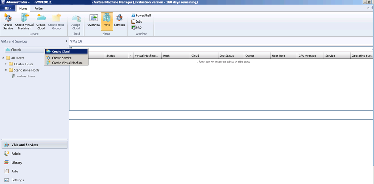Choose Create Service from context menu
Image resolution: width=374 pixels, height=184 pixels.
click(x=67, y=58)
